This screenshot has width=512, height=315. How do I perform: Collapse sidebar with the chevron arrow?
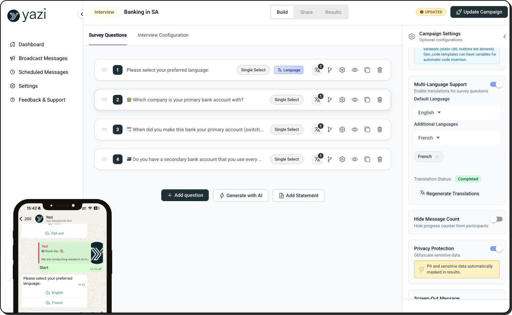pos(82,14)
